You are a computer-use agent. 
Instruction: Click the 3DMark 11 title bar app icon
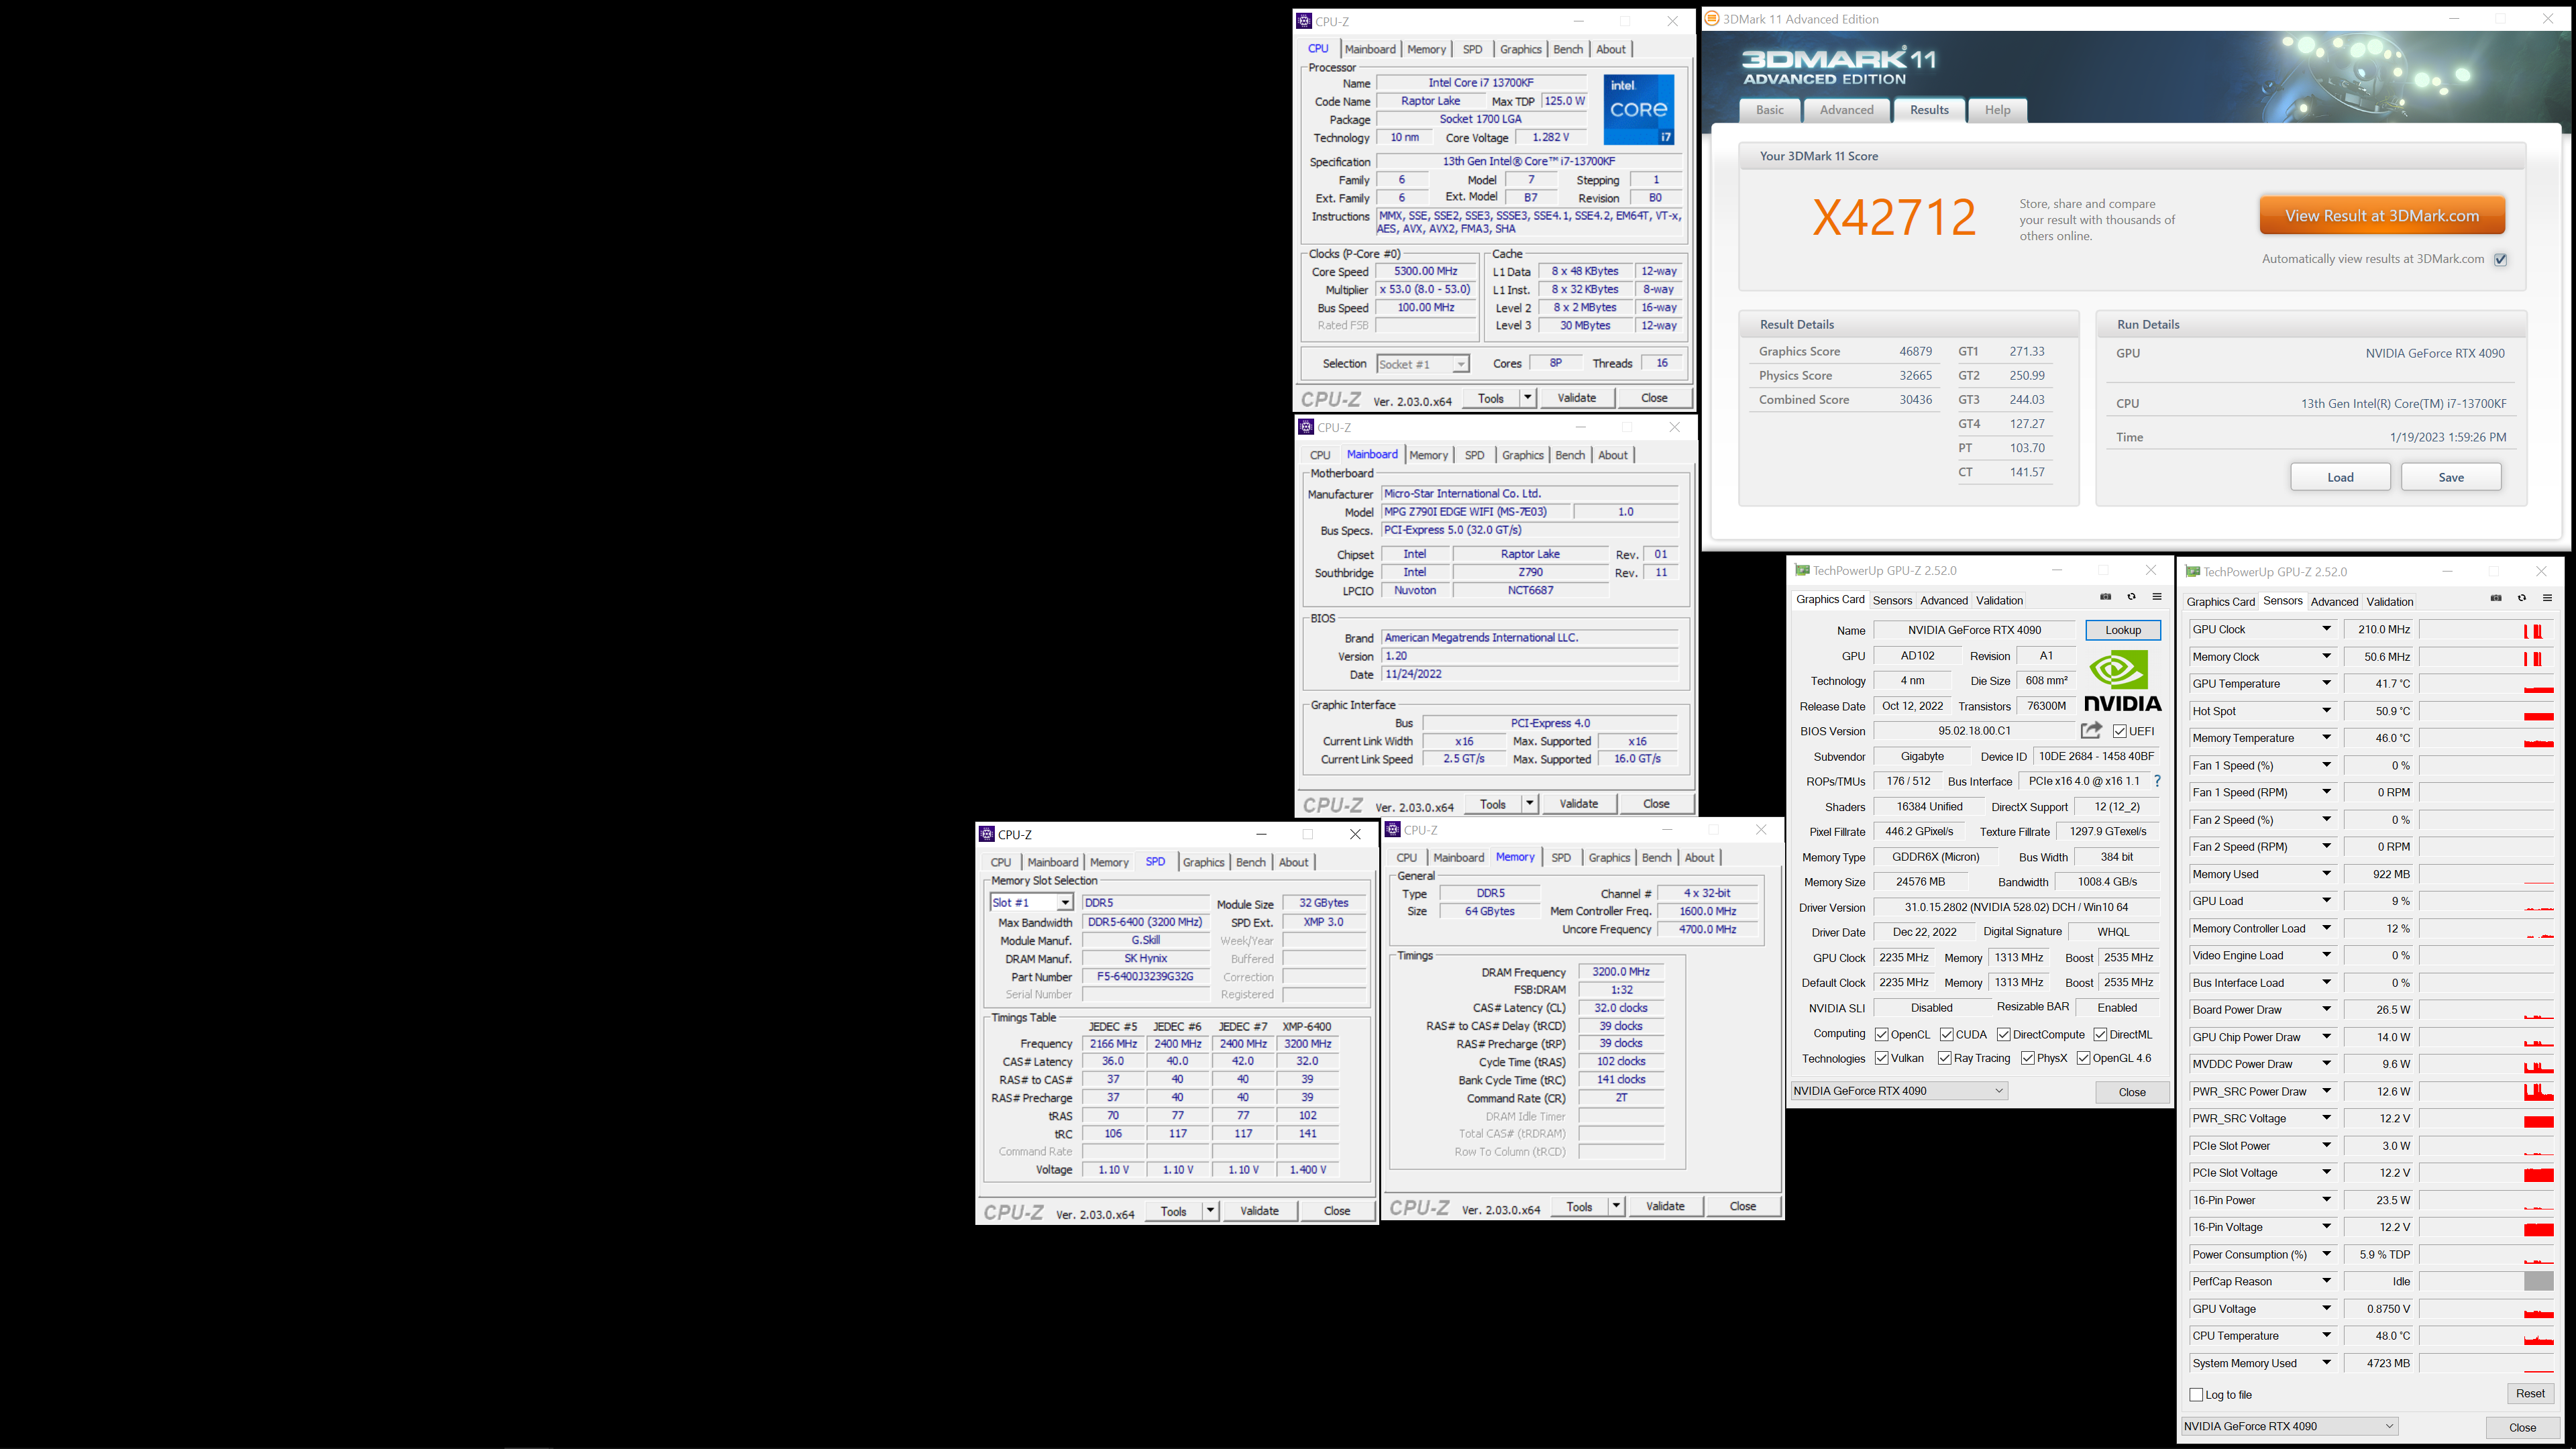(x=1712, y=19)
